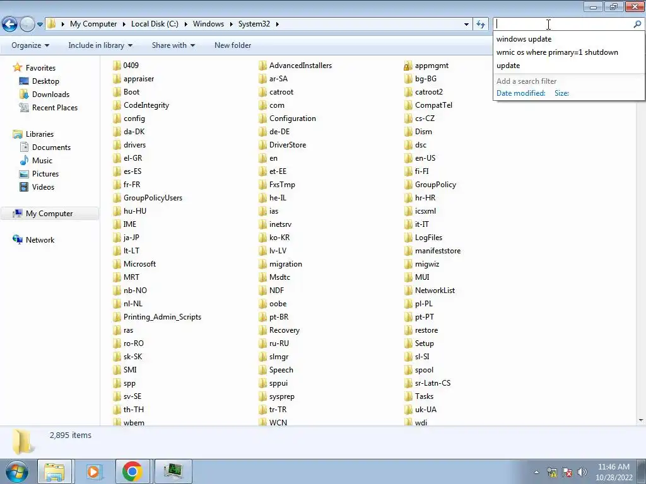Image resolution: width=646 pixels, height=484 pixels.
Task: Select the Recovery folder icon
Action: [263, 330]
